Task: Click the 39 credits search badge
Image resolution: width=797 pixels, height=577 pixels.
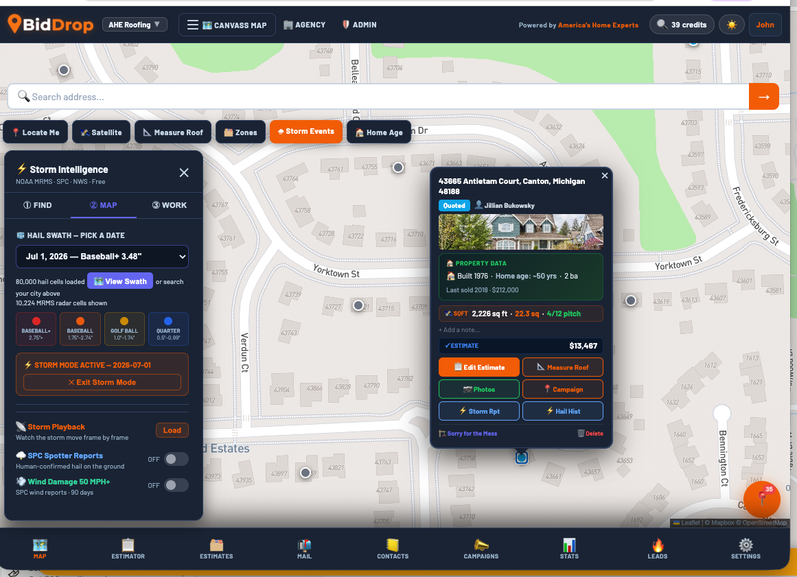Action: [682, 25]
